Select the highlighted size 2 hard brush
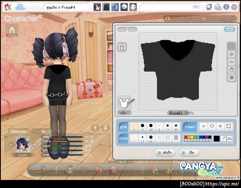 tap(134, 127)
